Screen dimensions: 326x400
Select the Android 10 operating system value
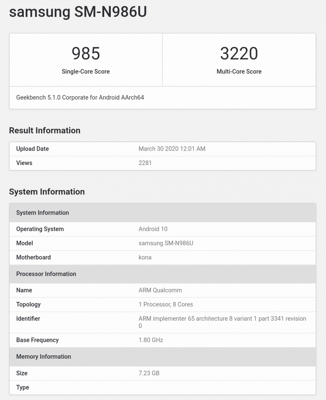(x=153, y=229)
